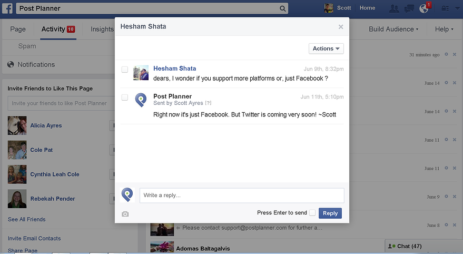Click the circle icon on 31 minutes ago row
Screen dimensions: 463x254
click(x=447, y=54)
